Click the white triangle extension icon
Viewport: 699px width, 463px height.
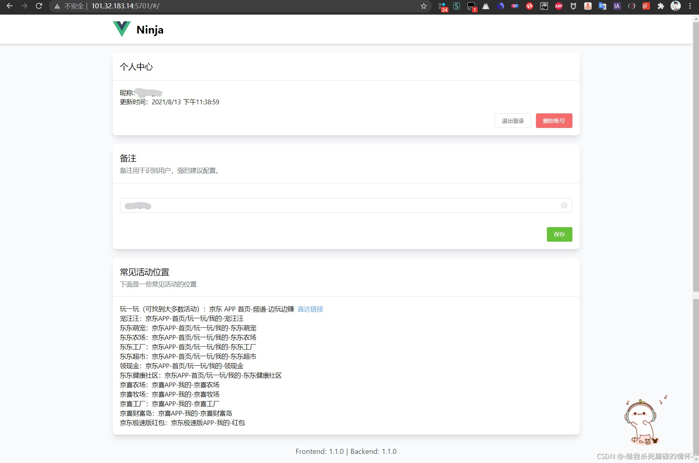[x=486, y=6]
